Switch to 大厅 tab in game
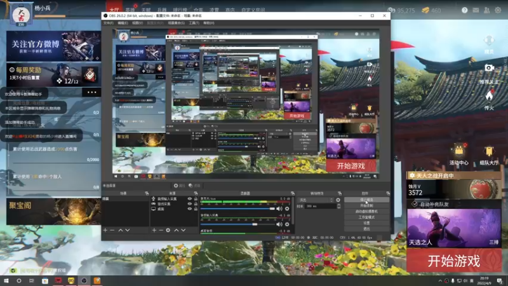 click(x=114, y=10)
